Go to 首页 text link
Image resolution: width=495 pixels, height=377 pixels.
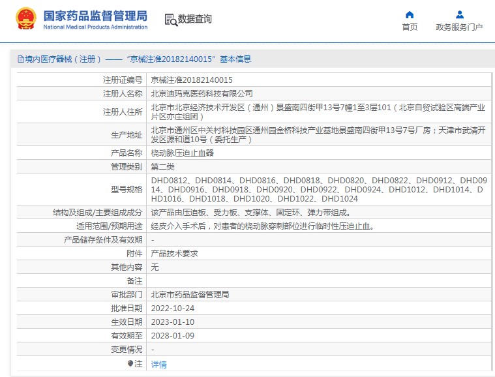click(x=410, y=27)
